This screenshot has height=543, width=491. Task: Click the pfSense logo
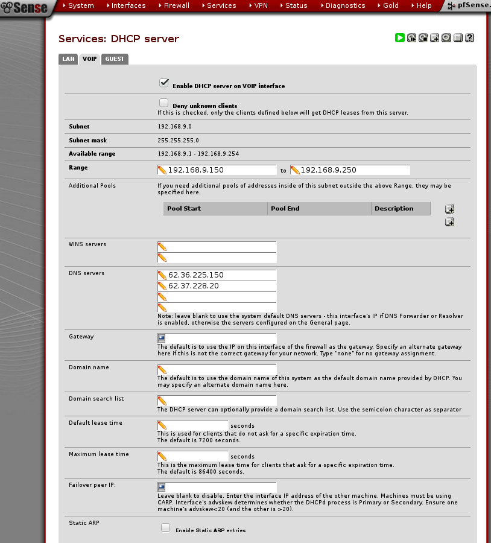(x=24, y=7)
